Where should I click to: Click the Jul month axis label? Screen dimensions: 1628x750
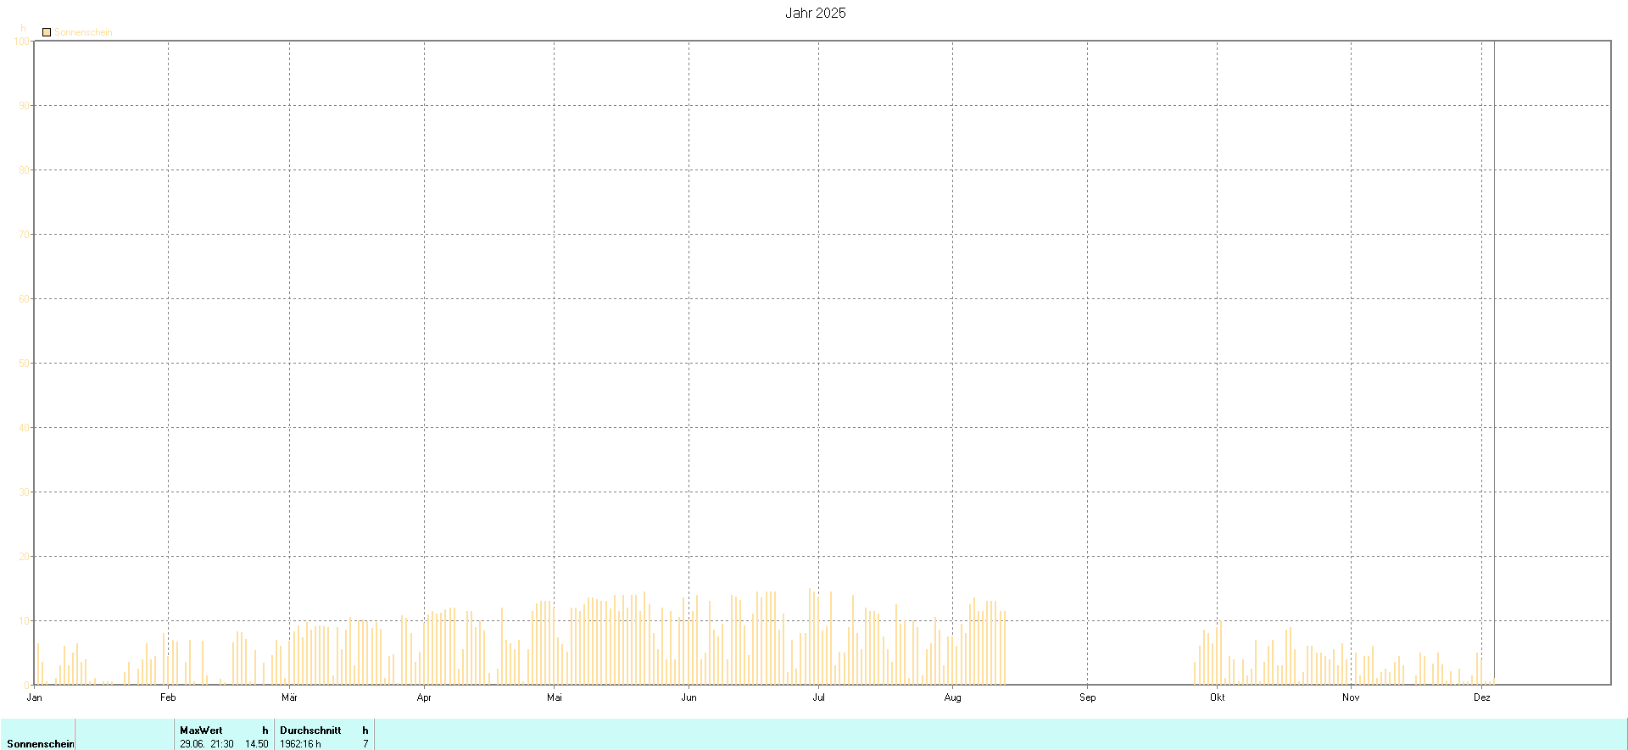818,697
